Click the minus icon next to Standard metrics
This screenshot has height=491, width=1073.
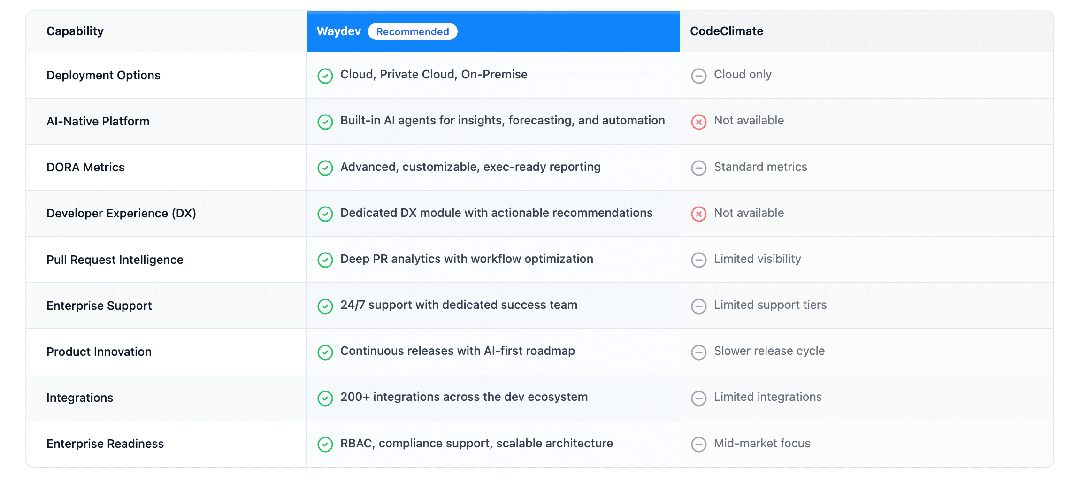698,168
